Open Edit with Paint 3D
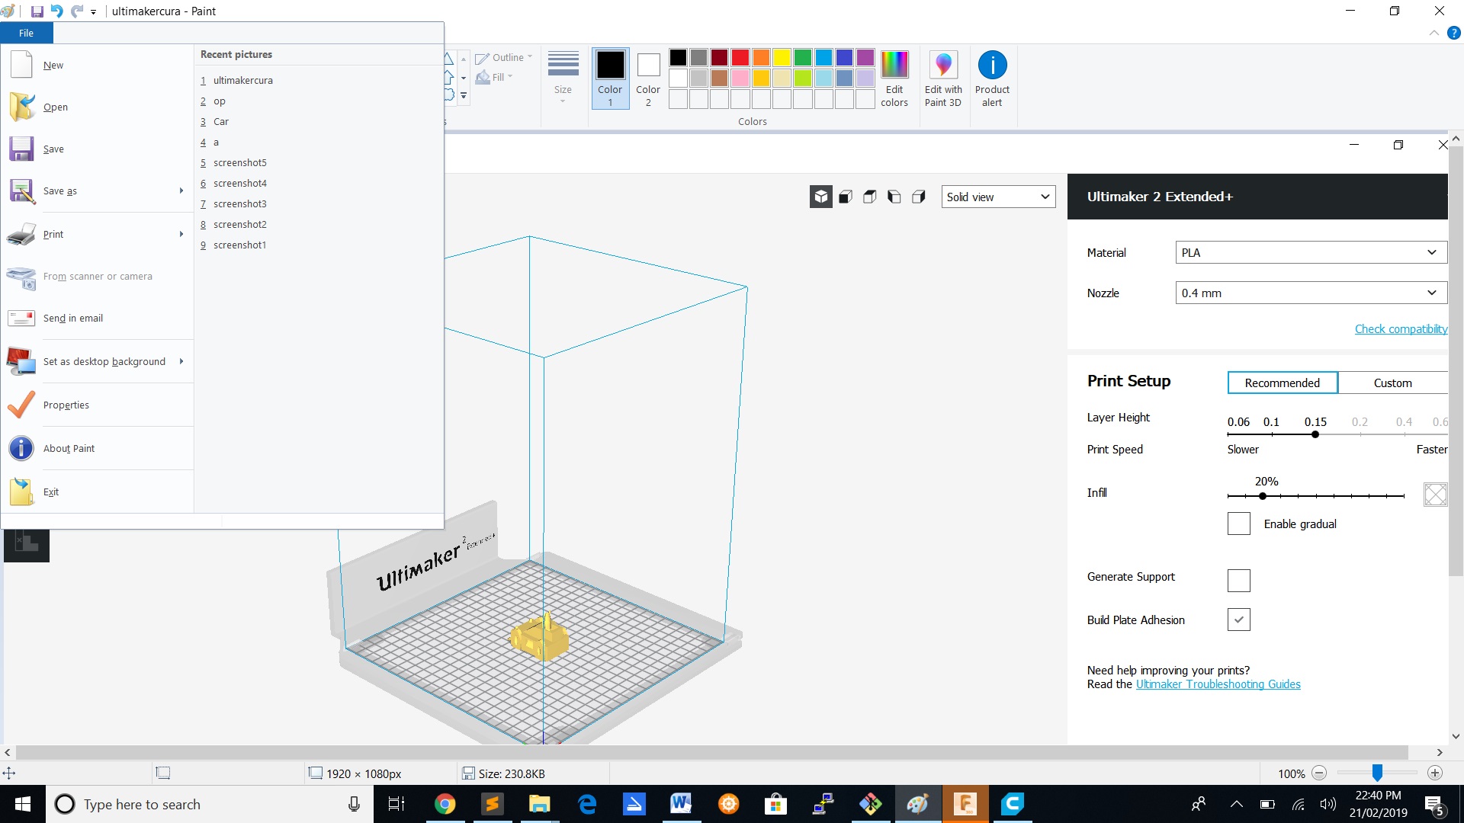The height and width of the screenshot is (823, 1464). (x=942, y=66)
